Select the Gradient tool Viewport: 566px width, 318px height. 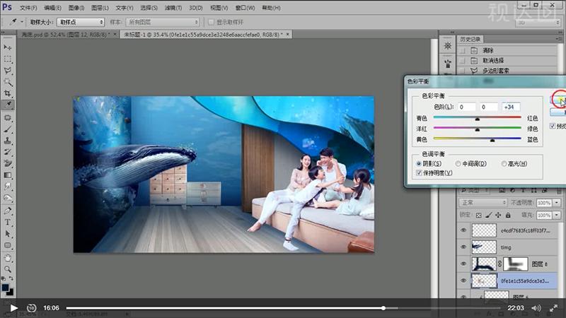point(8,175)
